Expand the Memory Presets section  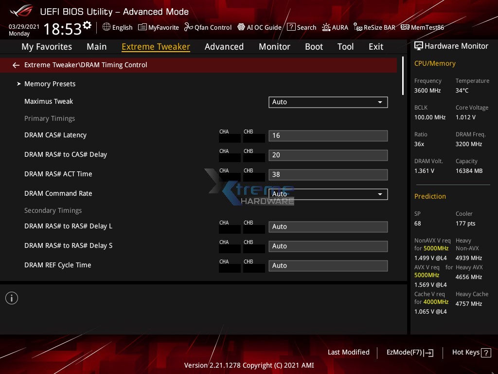click(x=50, y=84)
